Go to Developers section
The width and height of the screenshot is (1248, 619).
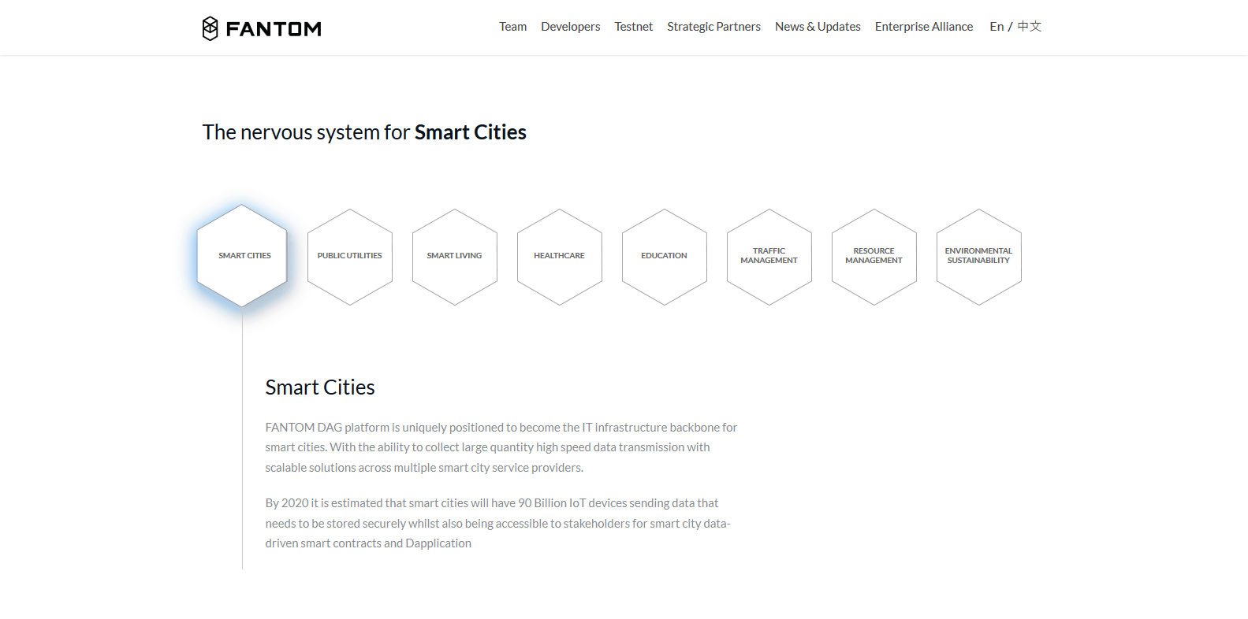(570, 27)
